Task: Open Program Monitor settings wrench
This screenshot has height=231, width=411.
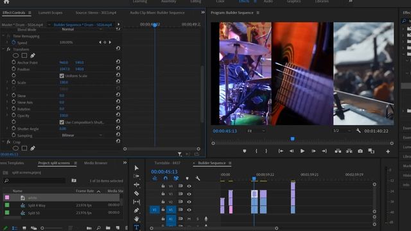Action: pos(358,131)
